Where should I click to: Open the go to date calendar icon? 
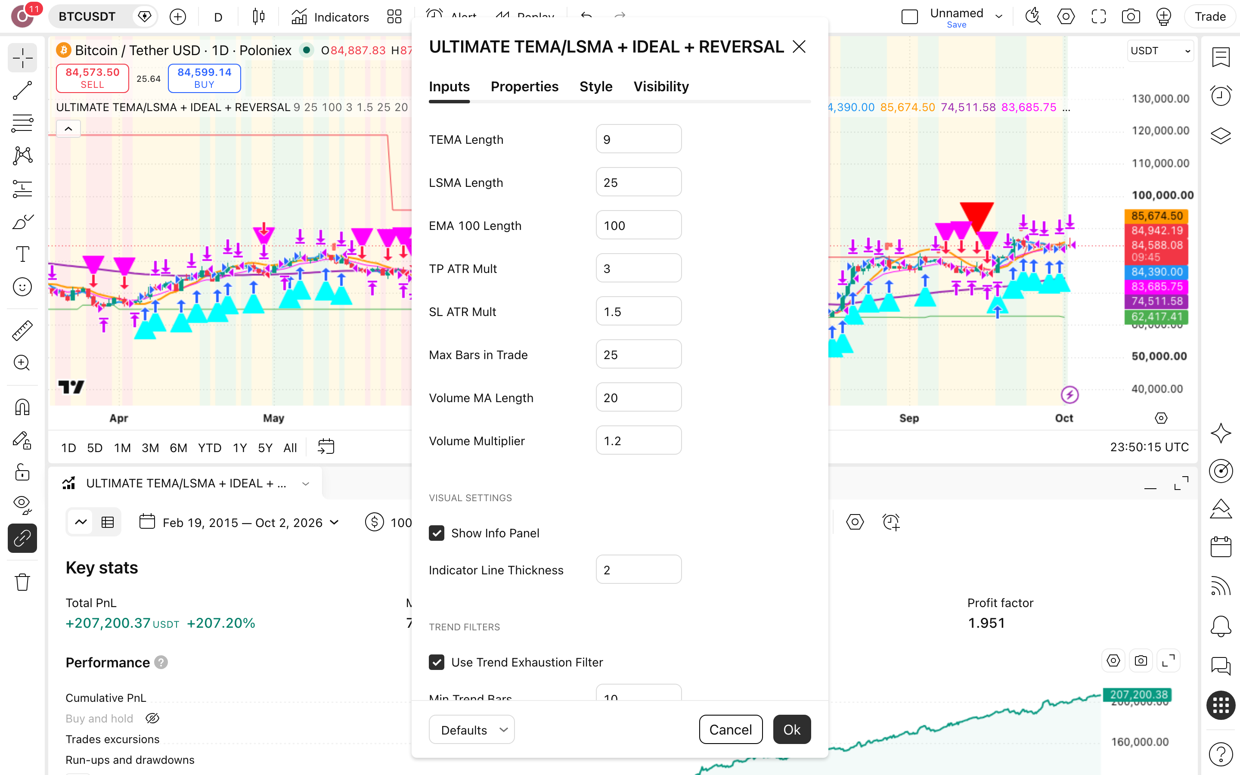click(326, 447)
